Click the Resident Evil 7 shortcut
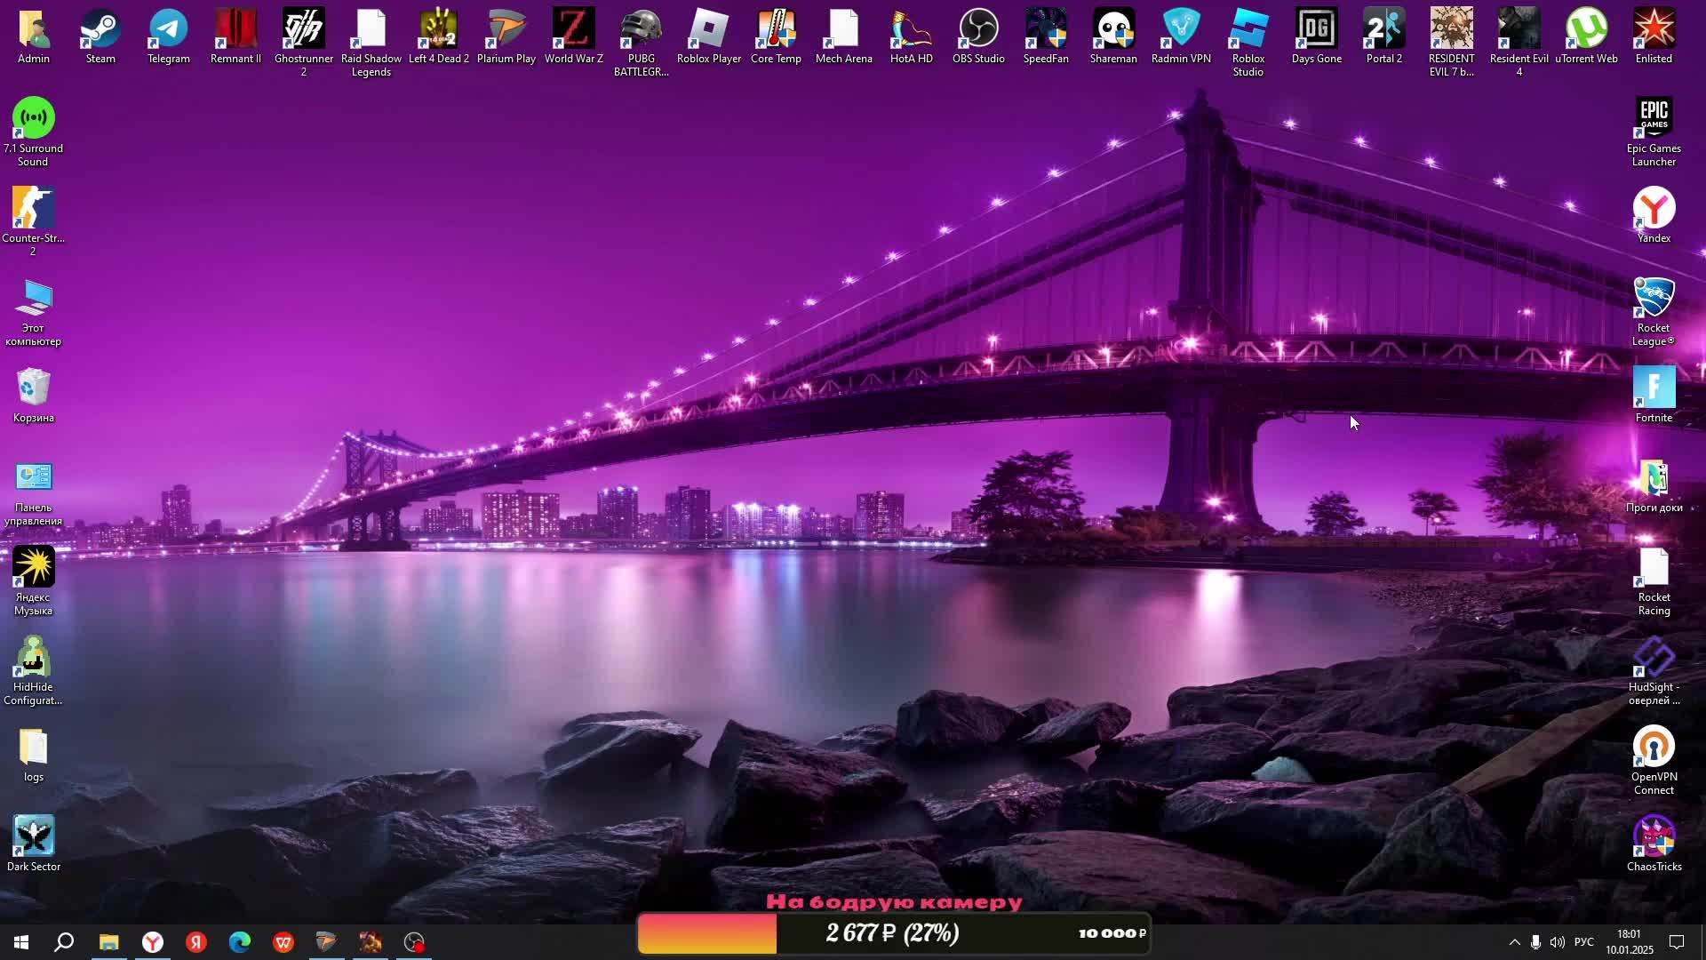The width and height of the screenshot is (1706, 960). coord(1452,42)
